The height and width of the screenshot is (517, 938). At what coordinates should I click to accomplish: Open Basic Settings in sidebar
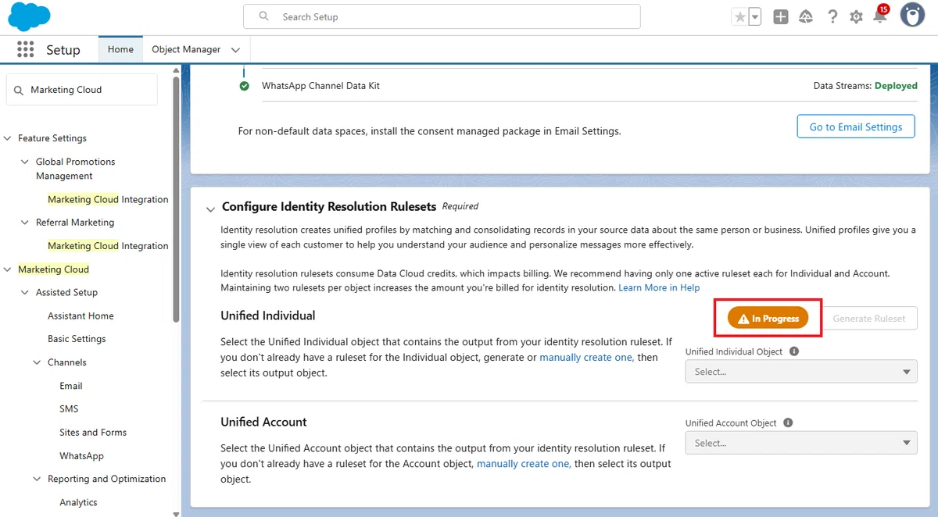point(77,339)
